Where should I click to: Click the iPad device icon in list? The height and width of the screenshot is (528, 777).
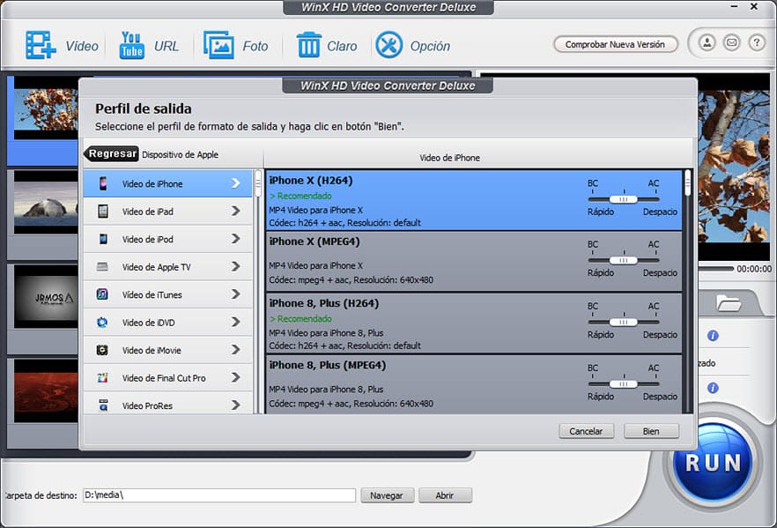coord(103,212)
